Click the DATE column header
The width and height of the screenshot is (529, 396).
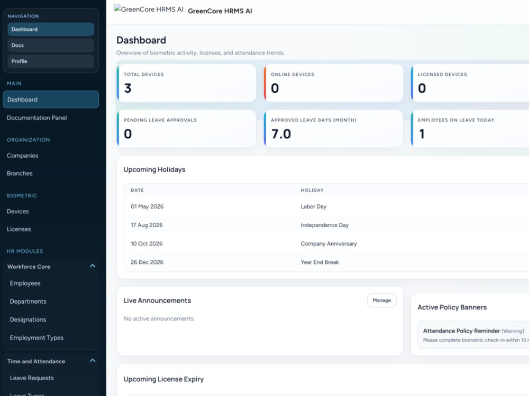click(x=138, y=190)
